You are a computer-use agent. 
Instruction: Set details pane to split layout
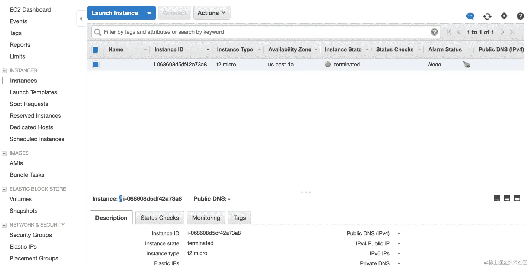[x=507, y=198]
